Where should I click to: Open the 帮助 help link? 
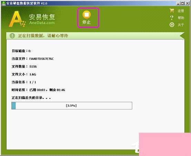point(181,18)
